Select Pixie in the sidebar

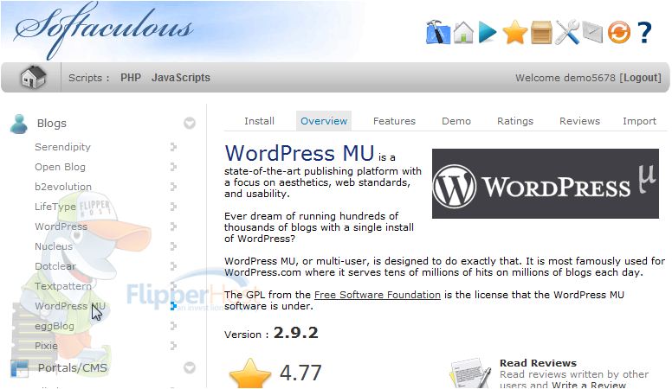pyautogui.click(x=46, y=346)
